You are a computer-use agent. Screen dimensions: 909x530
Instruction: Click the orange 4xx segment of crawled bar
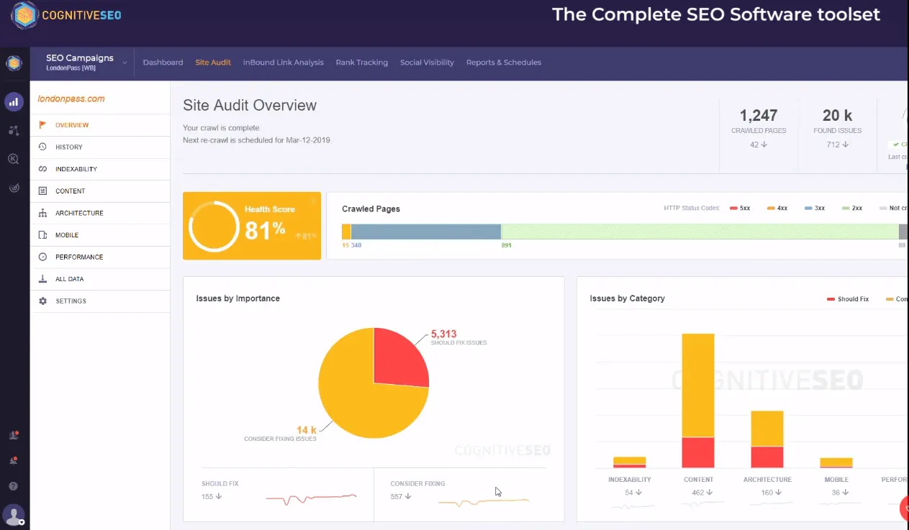click(346, 232)
